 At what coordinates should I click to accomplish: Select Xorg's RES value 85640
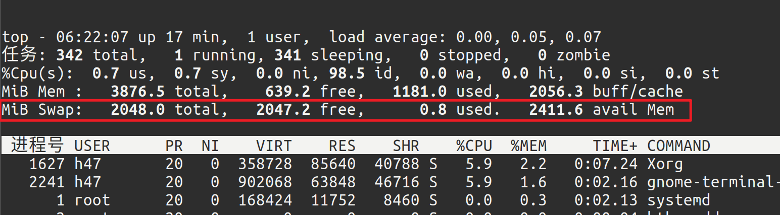(333, 164)
